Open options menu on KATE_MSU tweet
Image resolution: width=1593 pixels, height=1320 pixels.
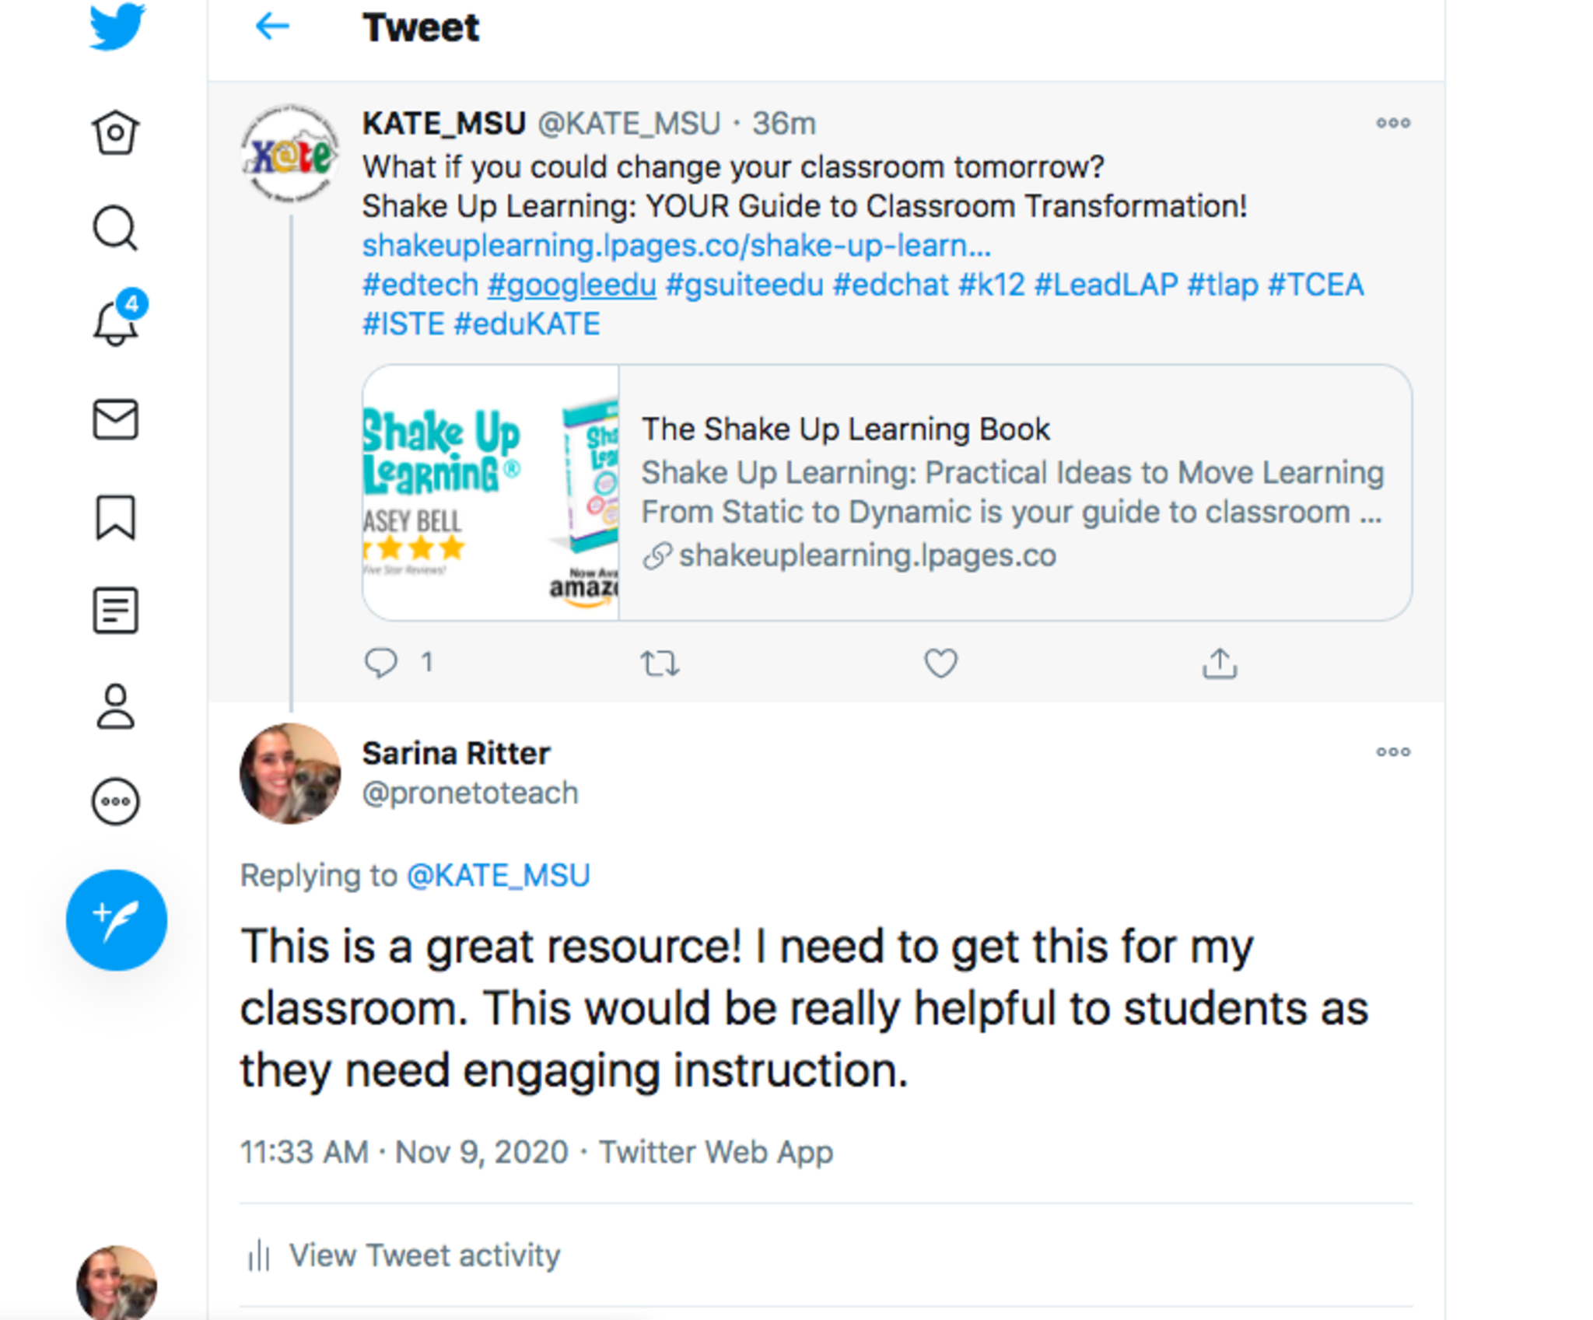(1392, 123)
